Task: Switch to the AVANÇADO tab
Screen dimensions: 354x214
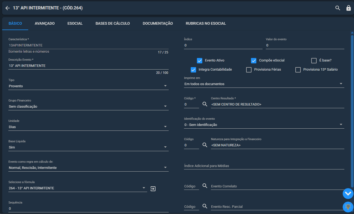Action: point(45,23)
